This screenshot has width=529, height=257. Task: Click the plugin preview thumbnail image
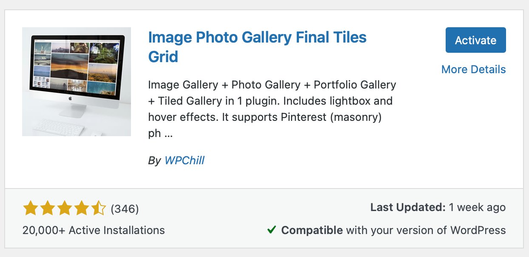tap(77, 82)
